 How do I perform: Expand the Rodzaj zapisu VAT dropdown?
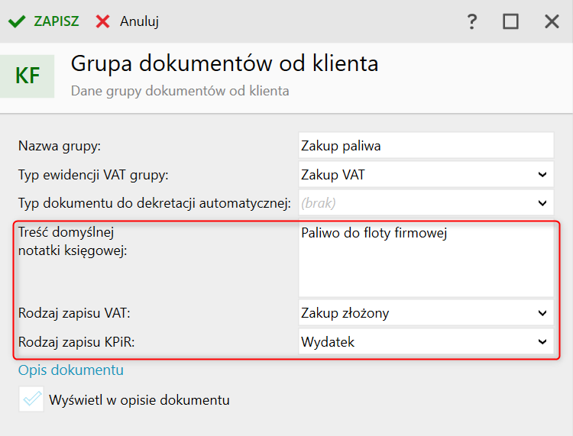tap(542, 312)
